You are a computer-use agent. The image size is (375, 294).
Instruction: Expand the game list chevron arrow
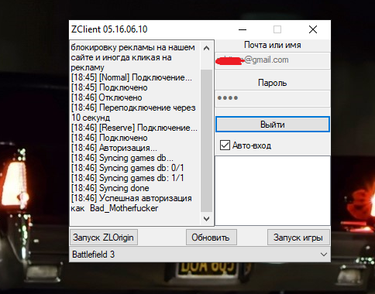click(324, 255)
